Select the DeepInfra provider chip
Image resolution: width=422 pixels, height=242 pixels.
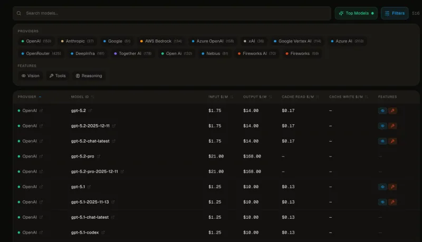[x=87, y=53]
